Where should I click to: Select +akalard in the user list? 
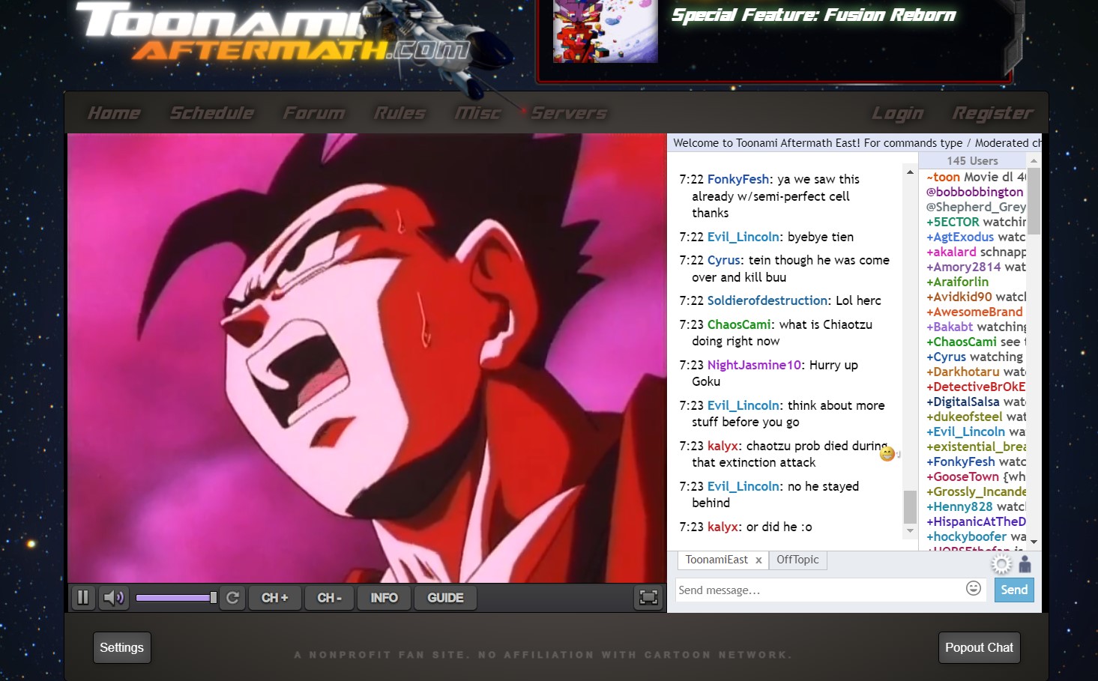point(951,252)
